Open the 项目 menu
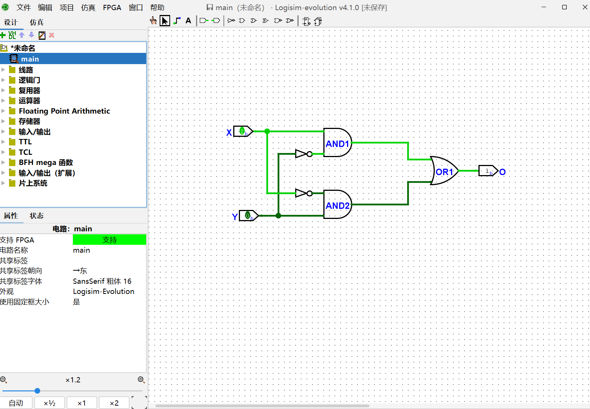Viewport: 590px width, 409px height. pos(67,7)
